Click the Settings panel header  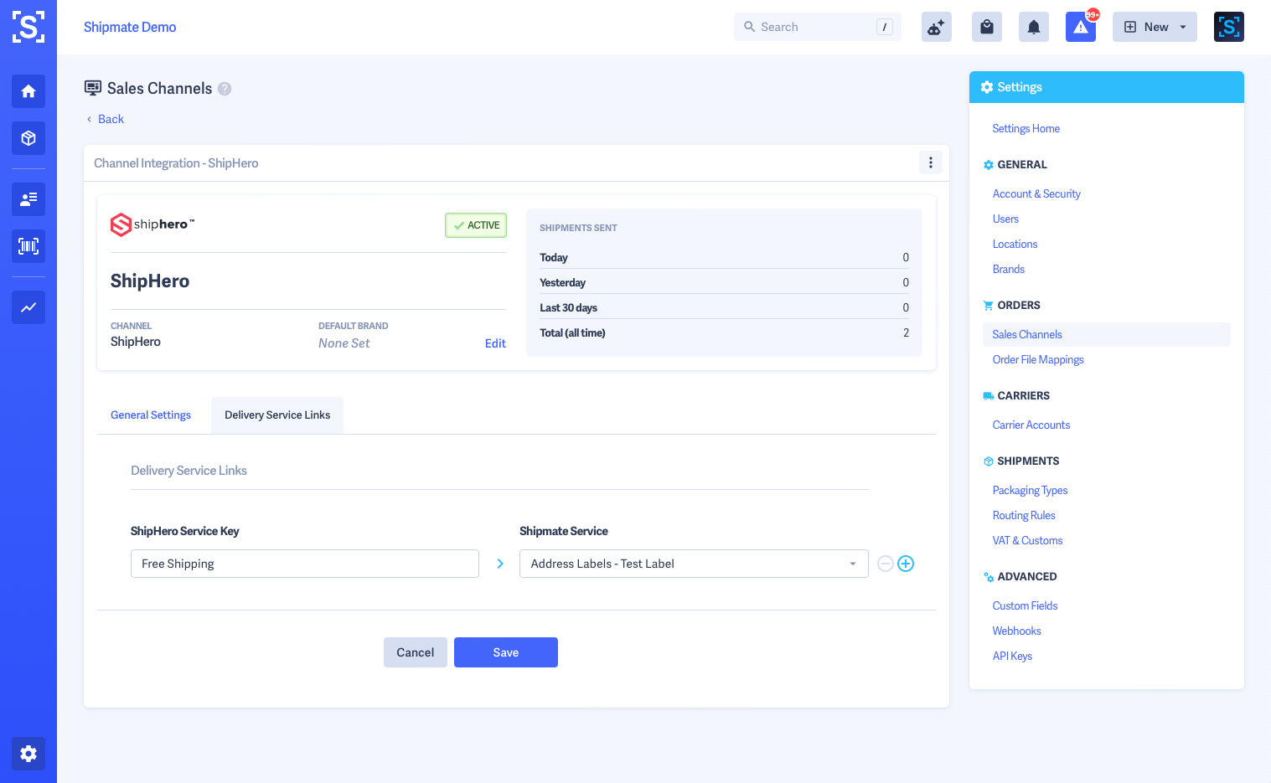coord(1107,87)
